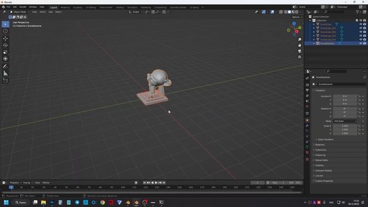Select the Add Cube tool

(5, 81)
